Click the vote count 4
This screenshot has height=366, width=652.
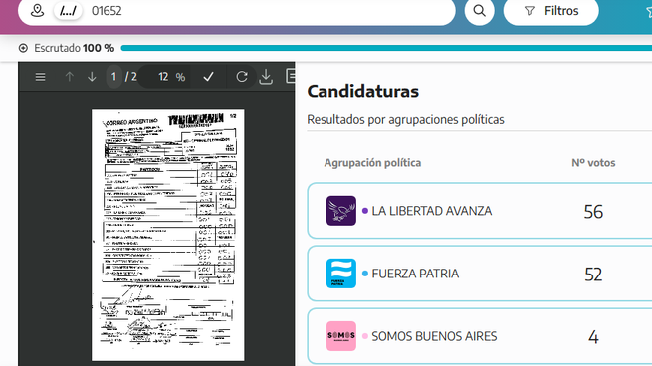tap(593, 337)
